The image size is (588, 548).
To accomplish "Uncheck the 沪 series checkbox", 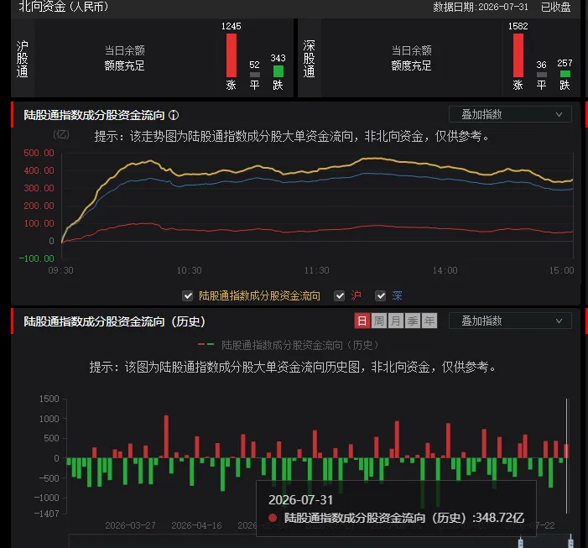I will [x=340, y=296].
